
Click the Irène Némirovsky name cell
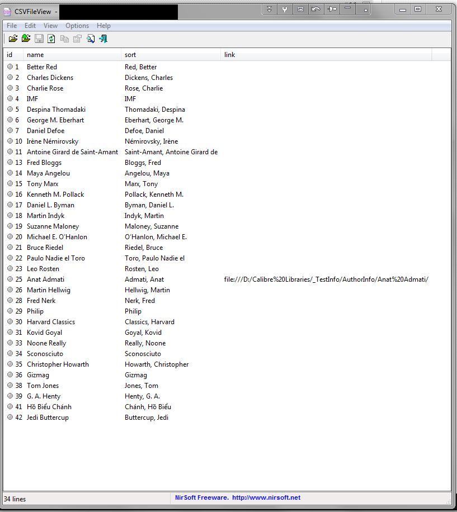(53, 141)
